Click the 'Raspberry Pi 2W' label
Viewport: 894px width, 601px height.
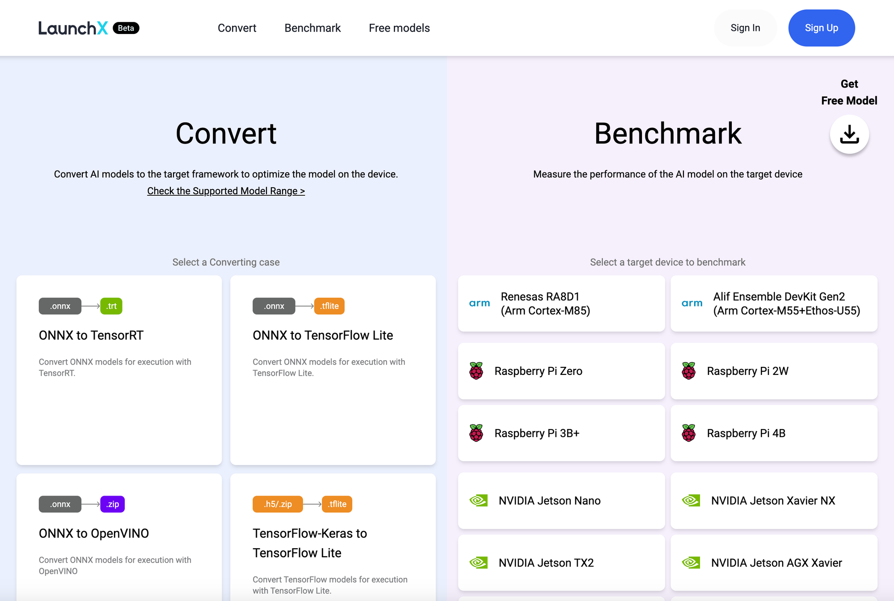pos(747,371)
